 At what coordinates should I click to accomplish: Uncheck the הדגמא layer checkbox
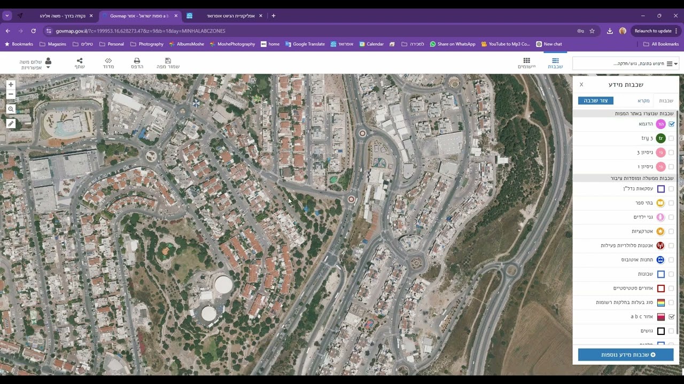click(672, 124)
